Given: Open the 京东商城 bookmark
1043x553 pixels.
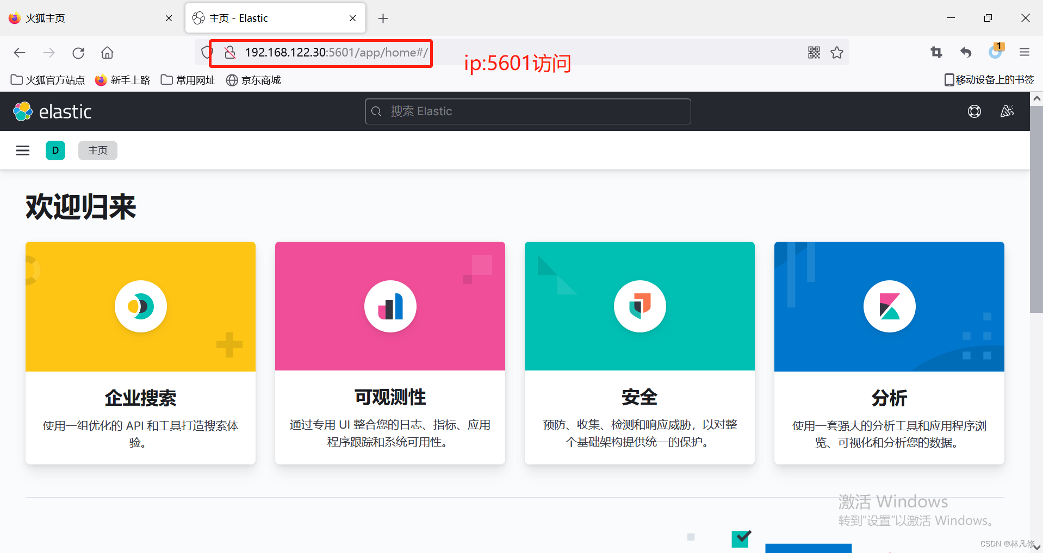Looking at the screenshot, I should pos(253,80).
